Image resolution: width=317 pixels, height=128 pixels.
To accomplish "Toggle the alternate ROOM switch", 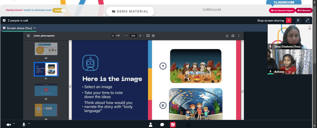I will tap(59, 10).
